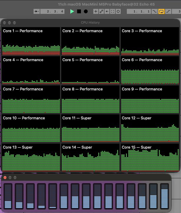Click the Core 2 — Performance graph
This screenshot has height=213, width=181.
(x=90, y=41)
